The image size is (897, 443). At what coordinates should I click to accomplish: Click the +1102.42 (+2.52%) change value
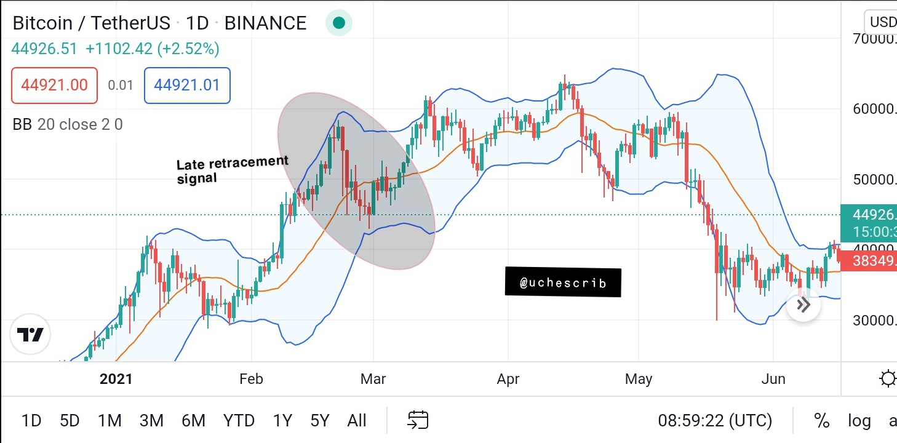152,49
